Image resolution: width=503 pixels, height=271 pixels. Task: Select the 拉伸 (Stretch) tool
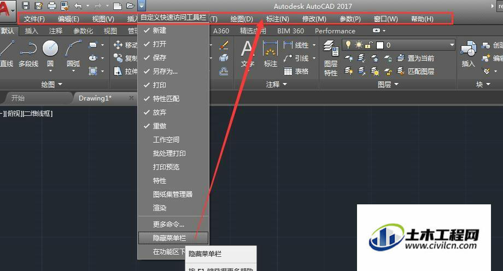point(125,71)
